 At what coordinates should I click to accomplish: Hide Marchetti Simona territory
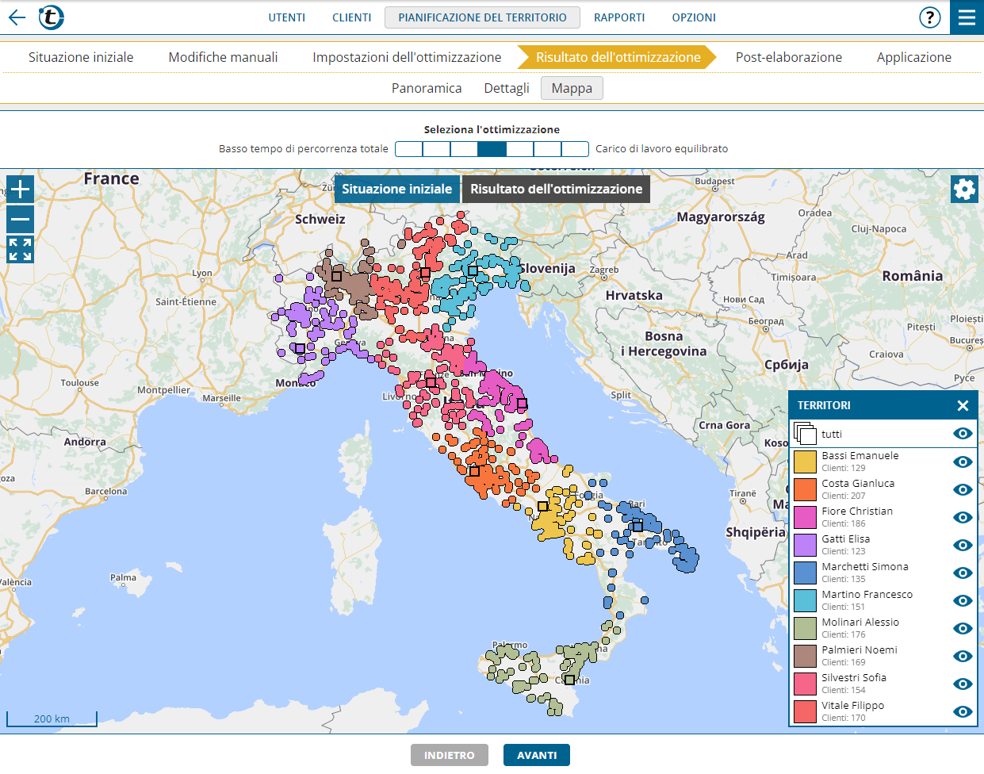pyautogui.click(x=963, y=573)
